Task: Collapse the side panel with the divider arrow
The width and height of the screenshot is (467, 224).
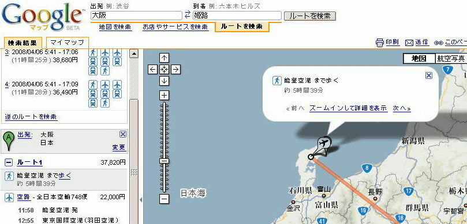Action: pos(141,200)
